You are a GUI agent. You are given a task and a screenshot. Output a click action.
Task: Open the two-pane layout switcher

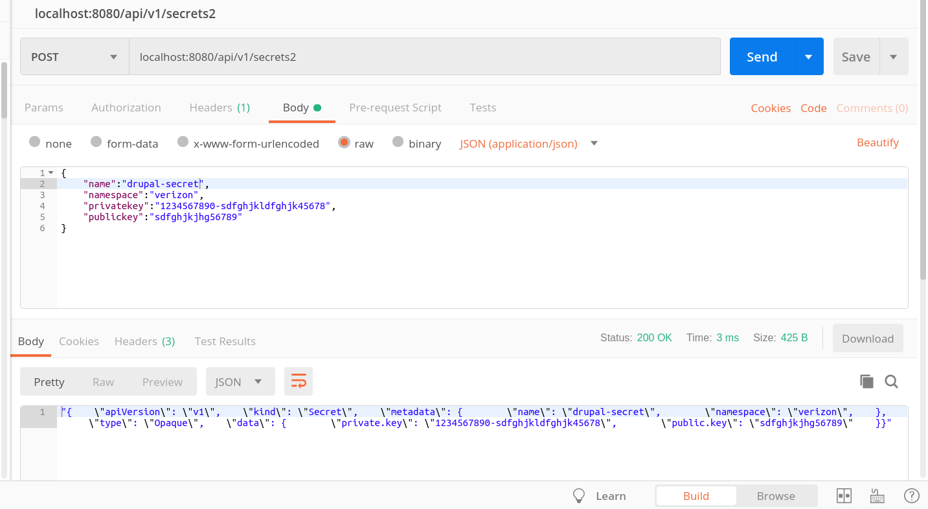click(844, 495)
